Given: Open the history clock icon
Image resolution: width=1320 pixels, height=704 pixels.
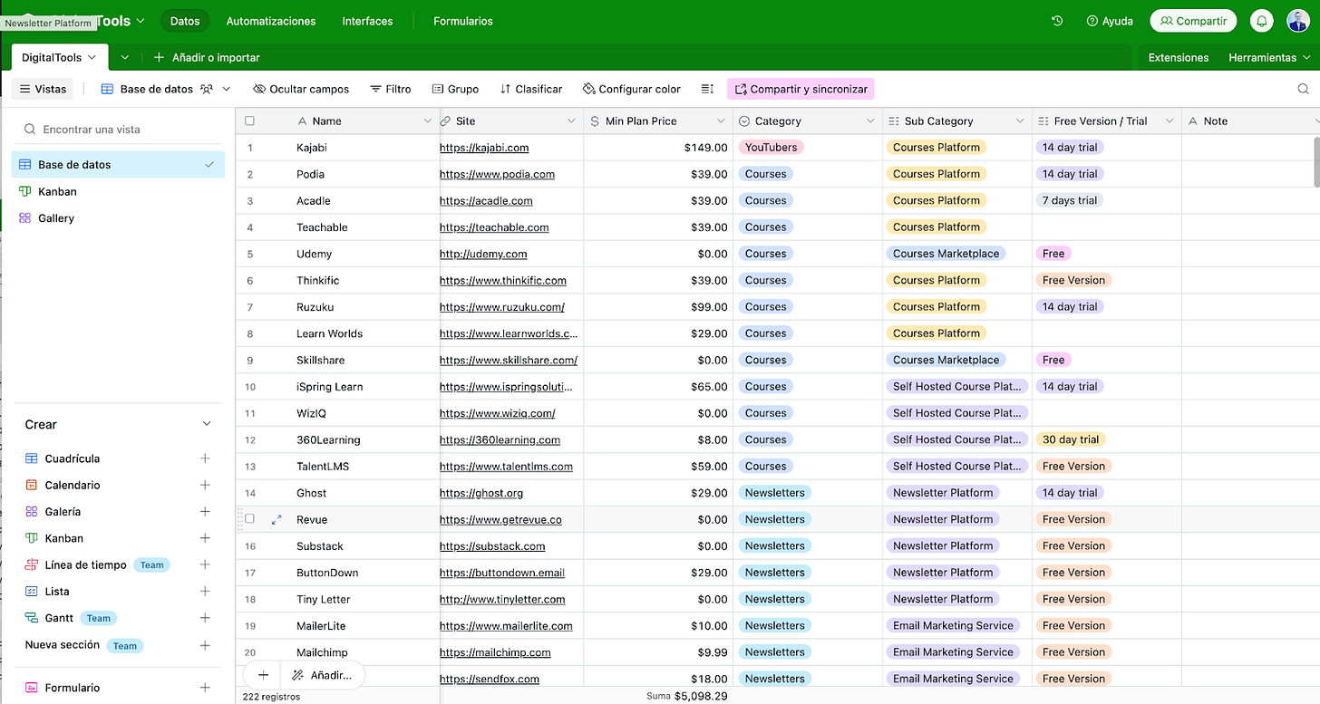Looking at the screenshot, I should pyautogui.click(x=1057, y=21).
